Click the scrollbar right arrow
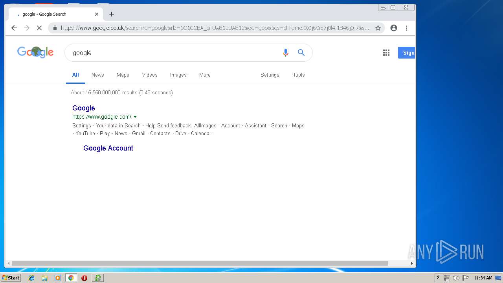 tap(412, 263)
